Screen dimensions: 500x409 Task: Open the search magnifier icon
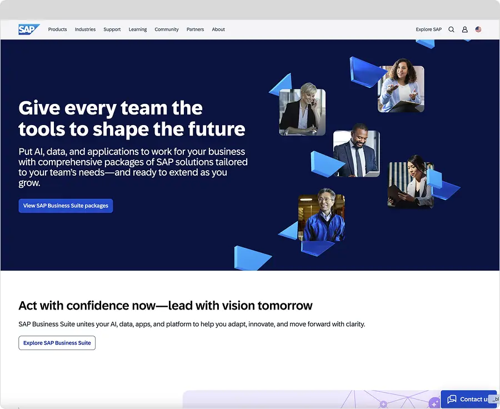coord(451,29)
